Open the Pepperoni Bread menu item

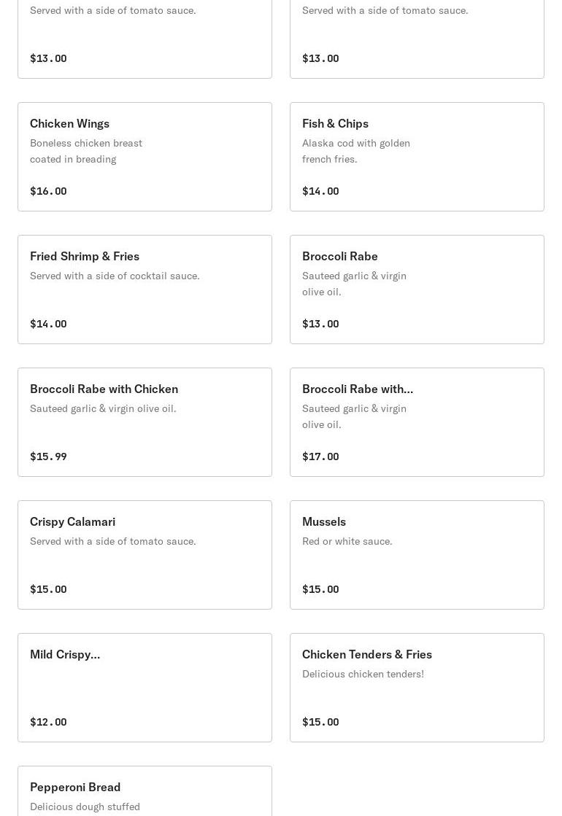(x=75, y=787)
